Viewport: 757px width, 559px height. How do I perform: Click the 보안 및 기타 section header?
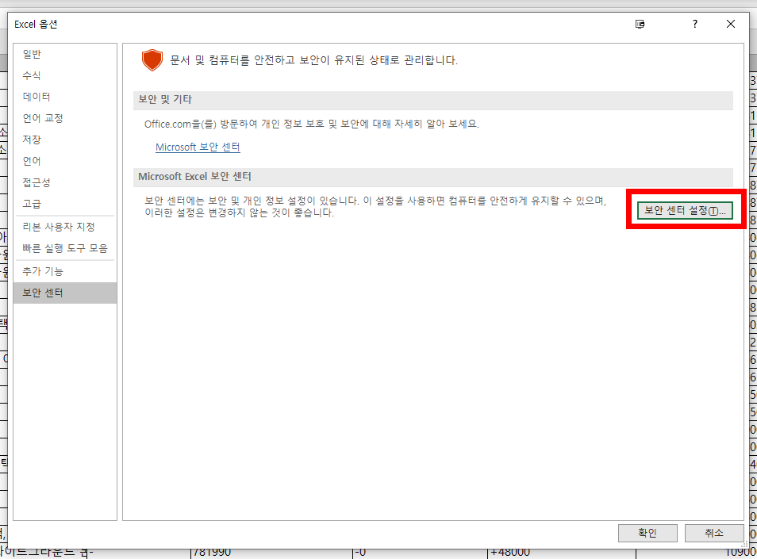433,99
